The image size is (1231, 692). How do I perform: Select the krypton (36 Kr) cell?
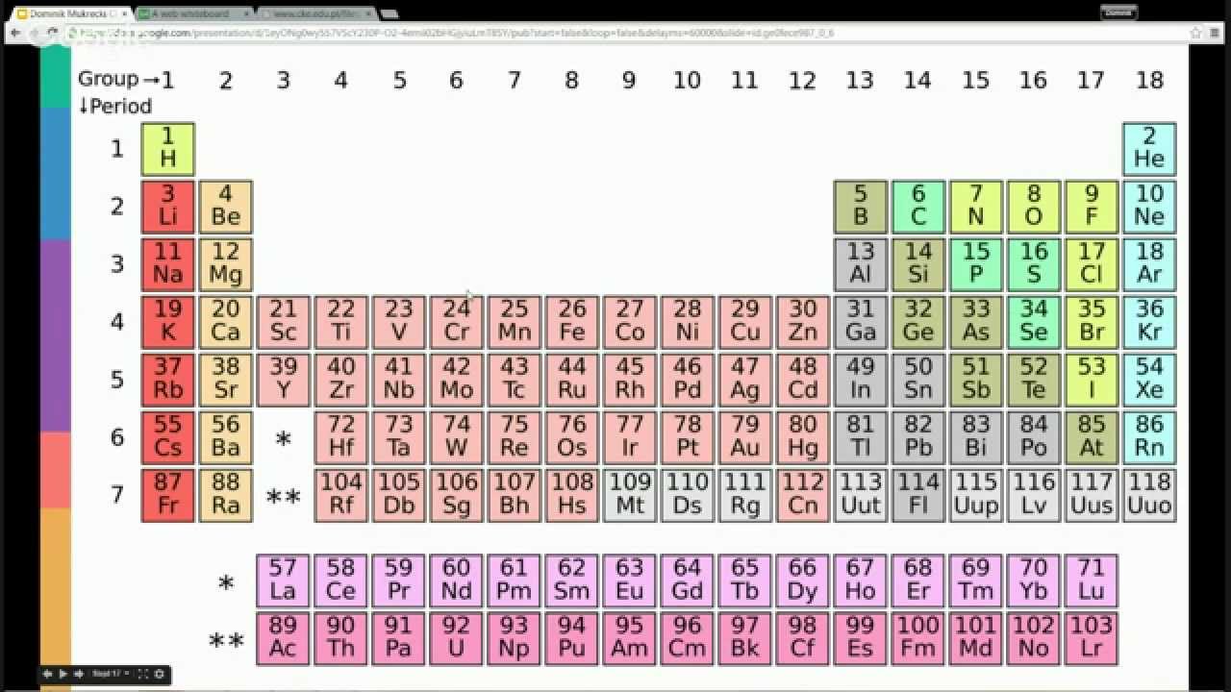pos(1149,322)
